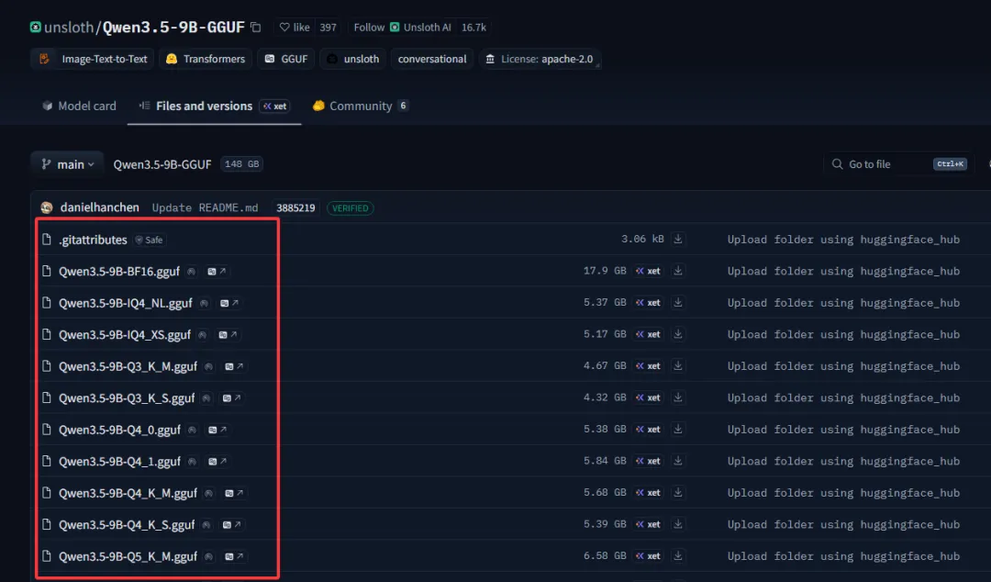
Task: Open the list of 397 likes
Action: pos(328,28)
